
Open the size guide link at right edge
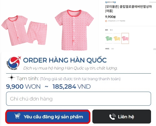pos(155,49)
